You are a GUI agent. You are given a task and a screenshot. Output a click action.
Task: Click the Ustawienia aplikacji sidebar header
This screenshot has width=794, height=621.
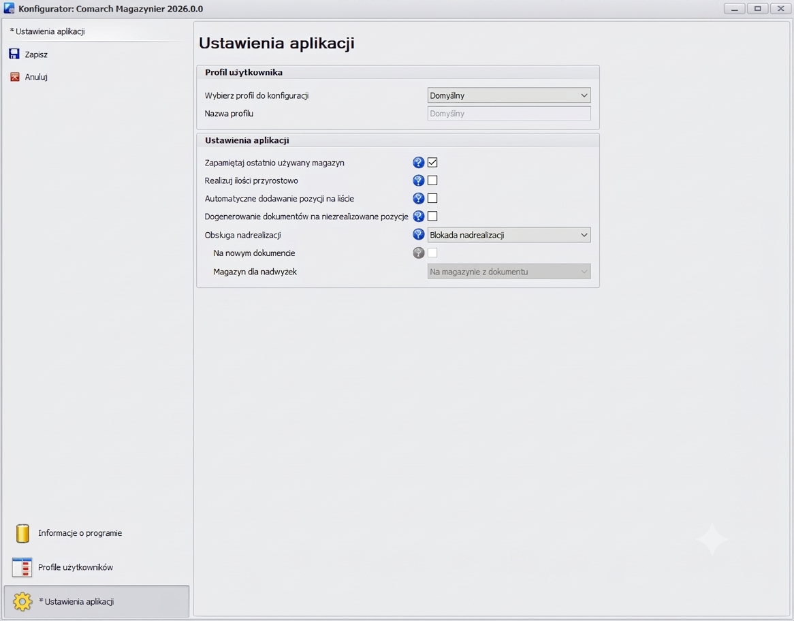click(x=47, y=31)
